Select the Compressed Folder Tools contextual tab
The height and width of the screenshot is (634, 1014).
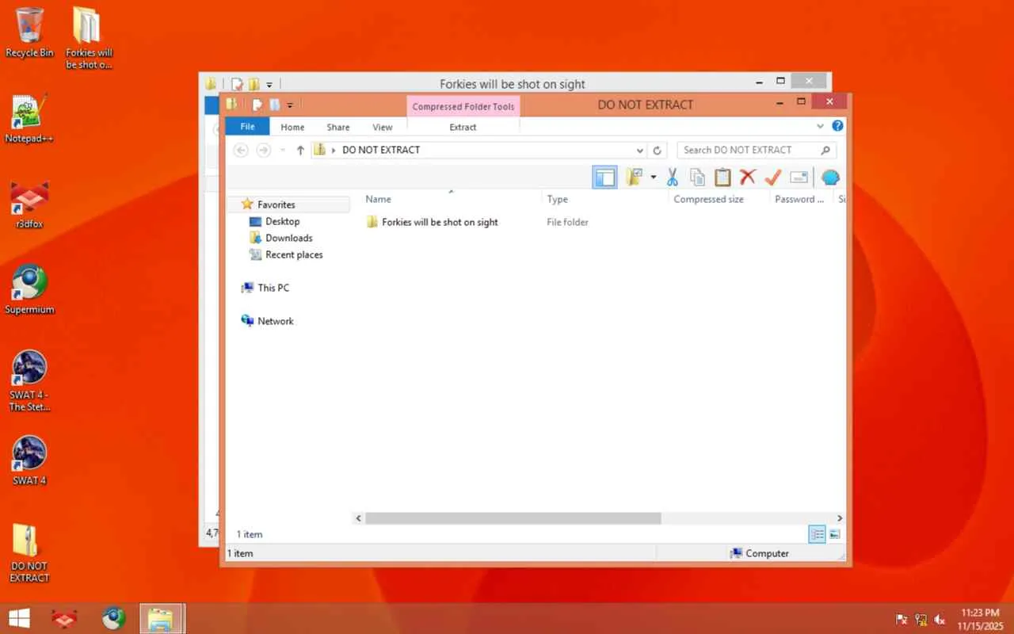pyautogui.click(x=463, y=106)
